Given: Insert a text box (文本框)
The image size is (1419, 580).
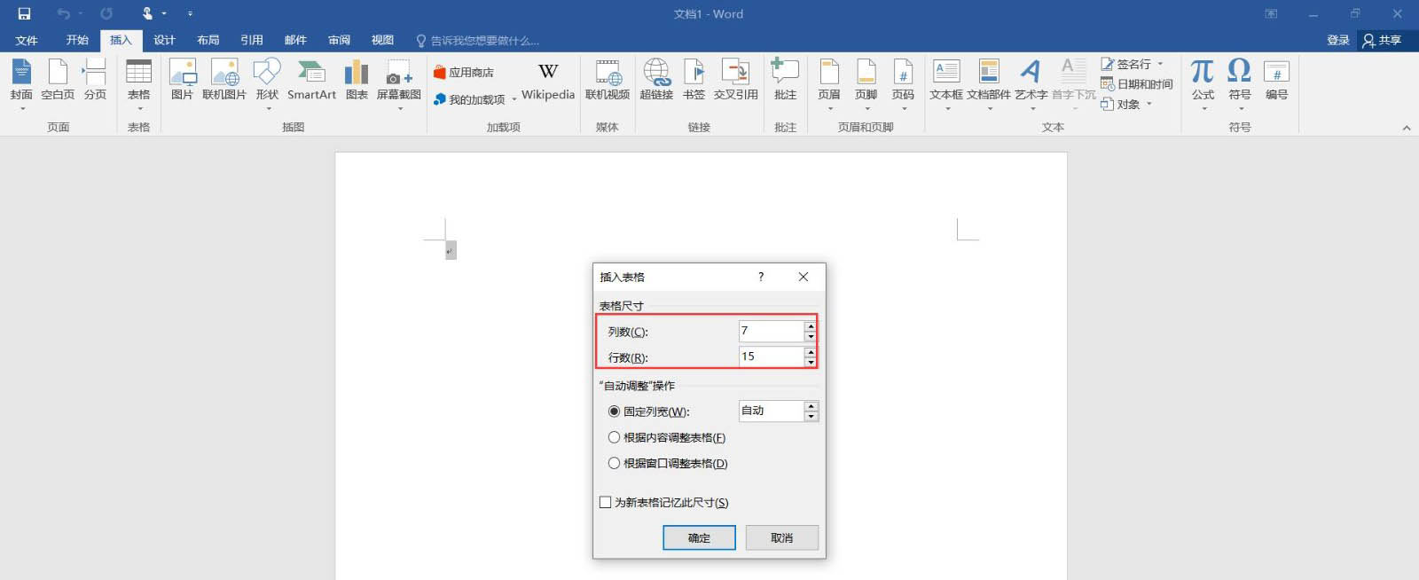Looking at the screenshot, I should pyautogui.click(x=946, y=84).
